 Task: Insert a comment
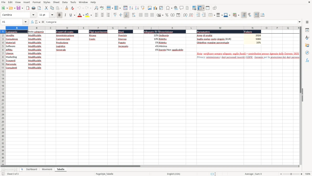point(181,8)
